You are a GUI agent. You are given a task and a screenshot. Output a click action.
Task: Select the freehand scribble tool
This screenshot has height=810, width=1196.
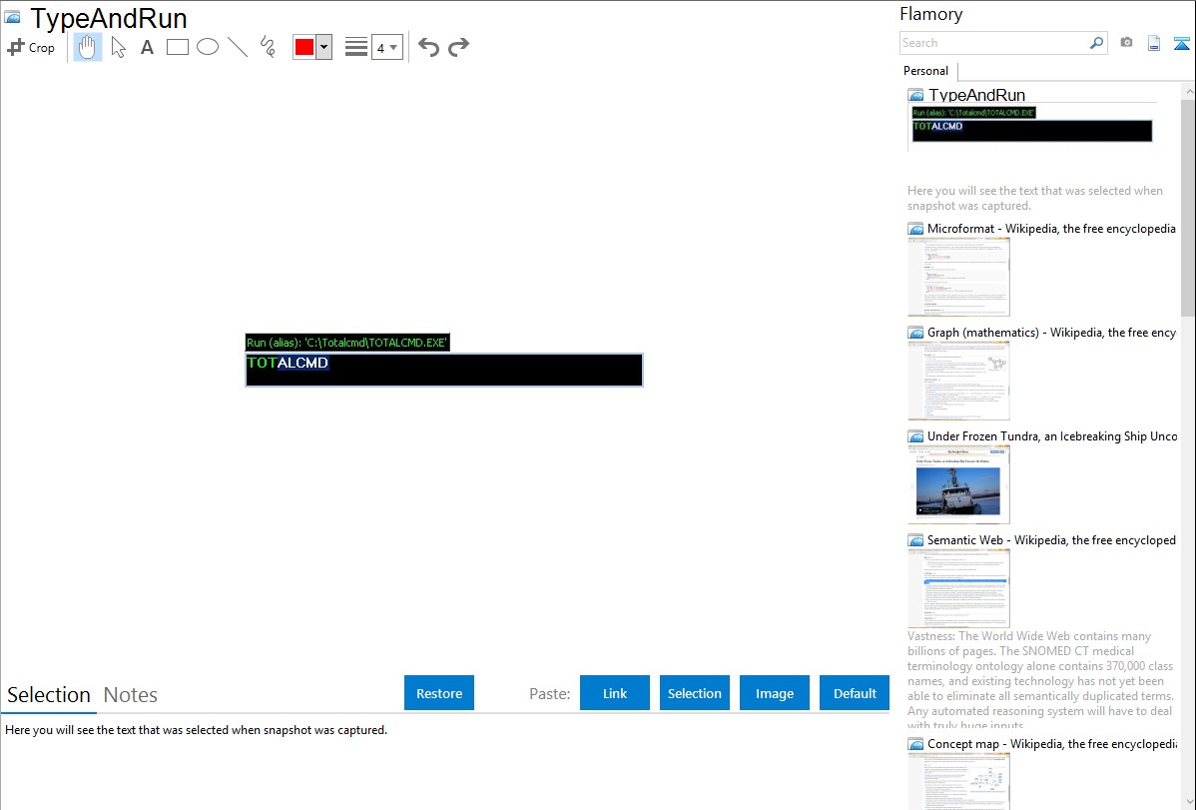pos(268,47)
